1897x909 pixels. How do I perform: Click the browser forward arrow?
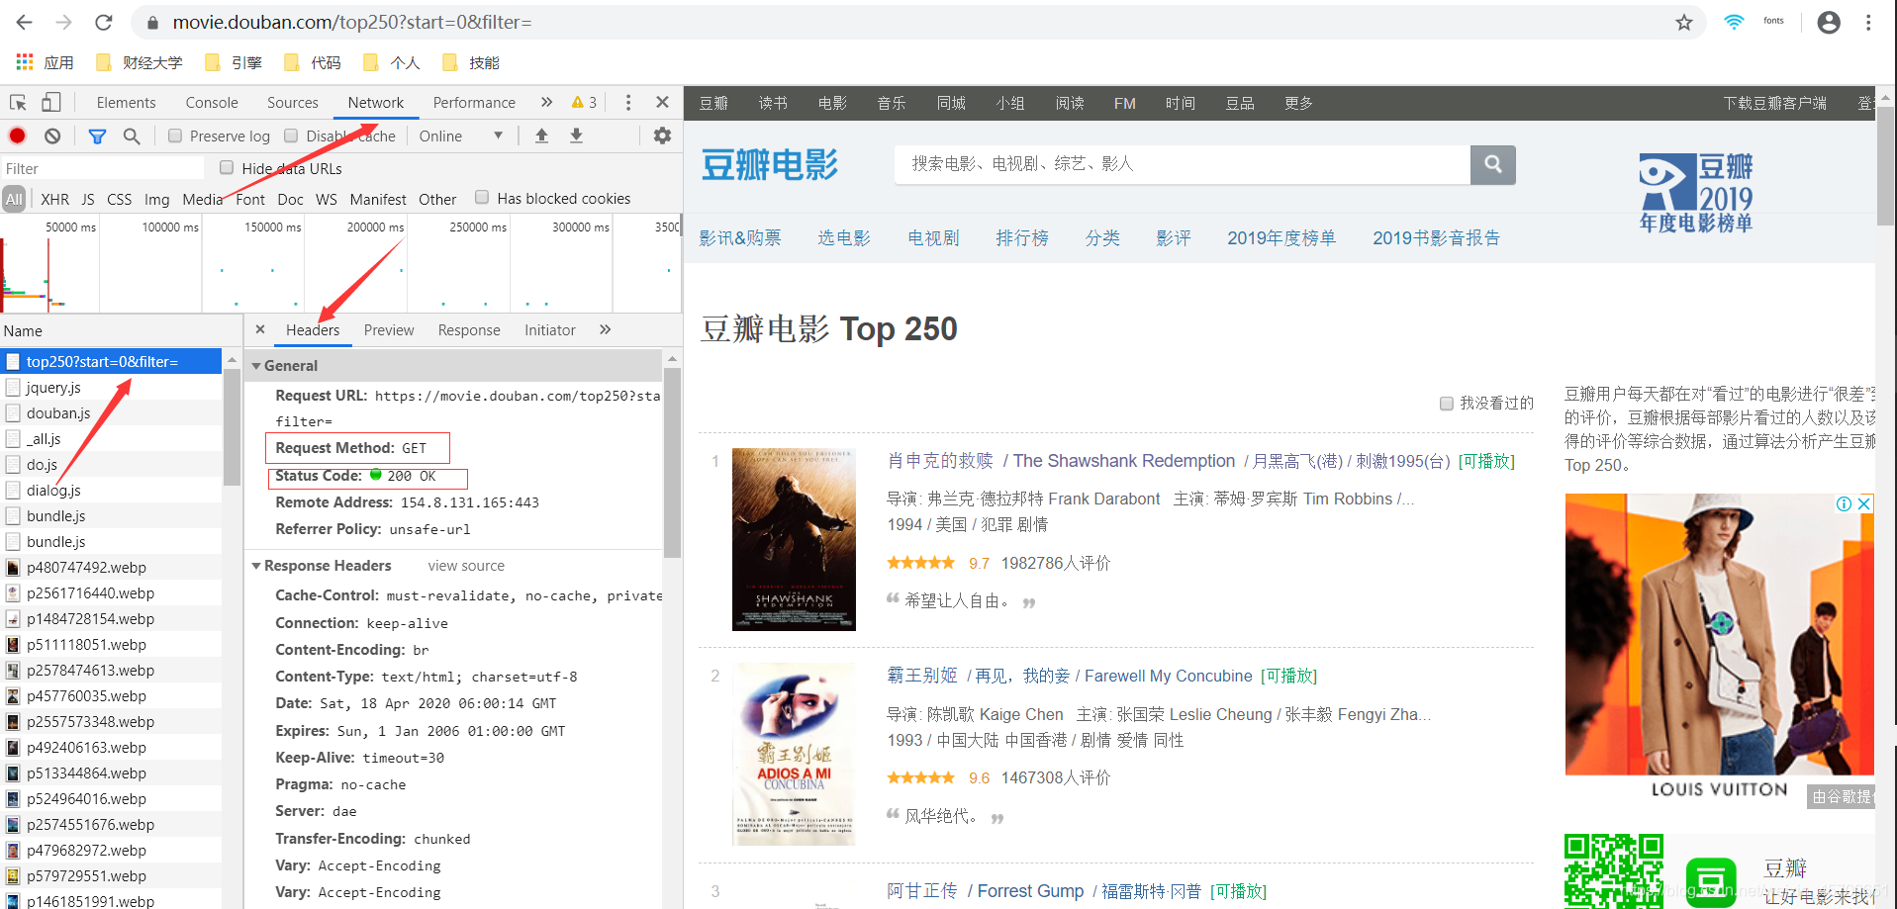(x=64, y=22)
